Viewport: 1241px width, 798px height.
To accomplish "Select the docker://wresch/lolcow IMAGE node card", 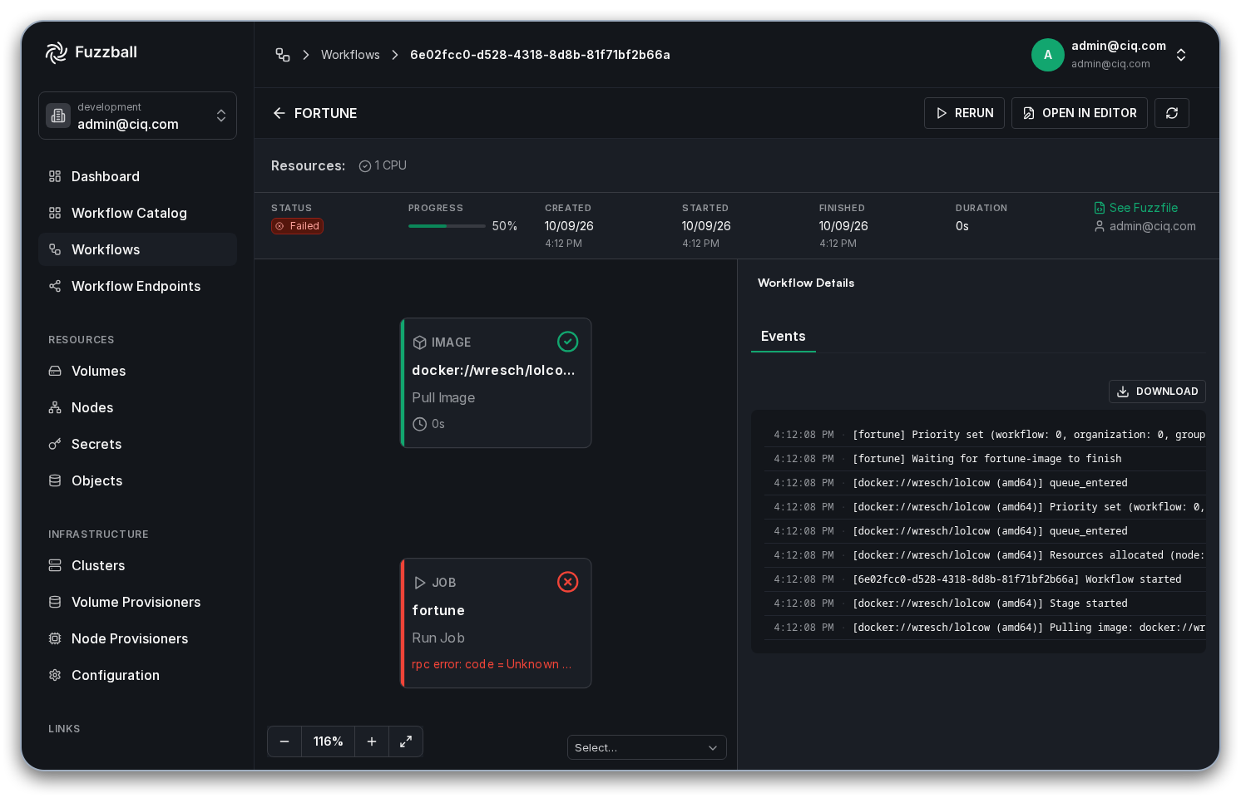I will point(496,383).
